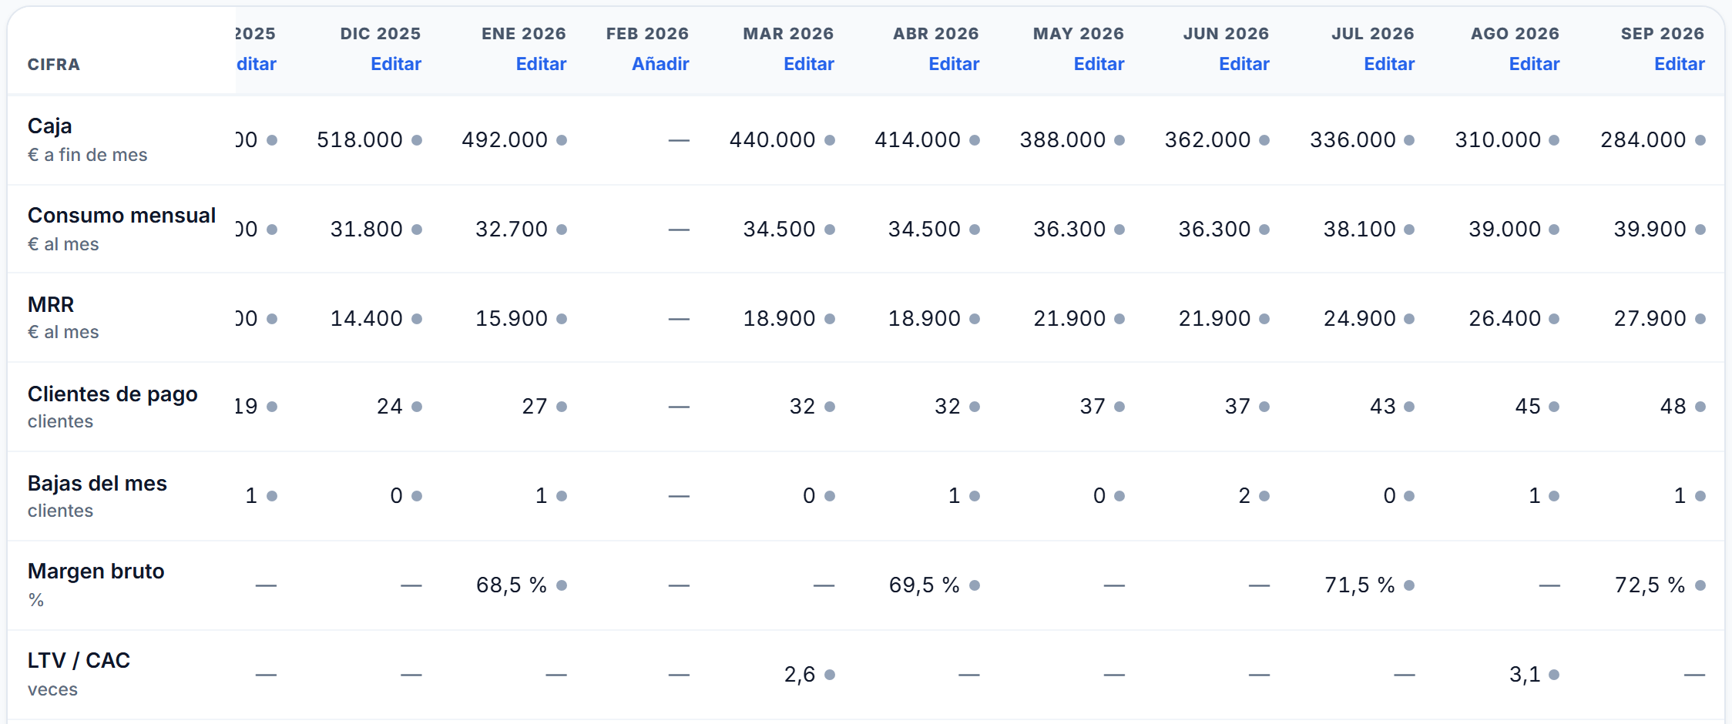Open Editar for ABR 2026 column
The width and height of the screenshot is (1732, 724).
pos(954,64)
